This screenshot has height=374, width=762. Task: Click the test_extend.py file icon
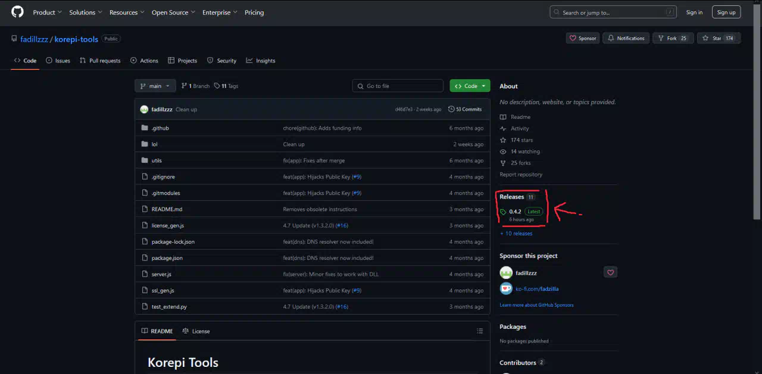click(144, 307)
